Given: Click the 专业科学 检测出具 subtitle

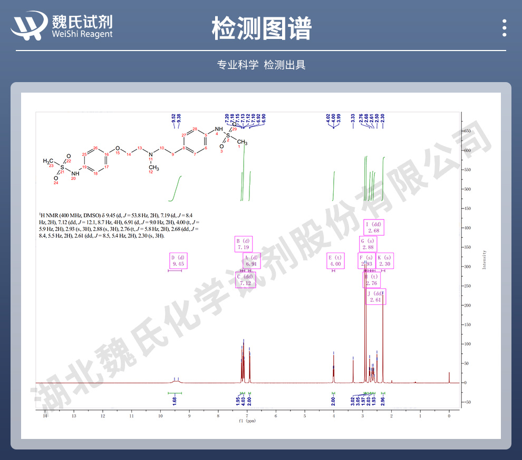Looking at the screenshot, I should [x=262, y=65].
